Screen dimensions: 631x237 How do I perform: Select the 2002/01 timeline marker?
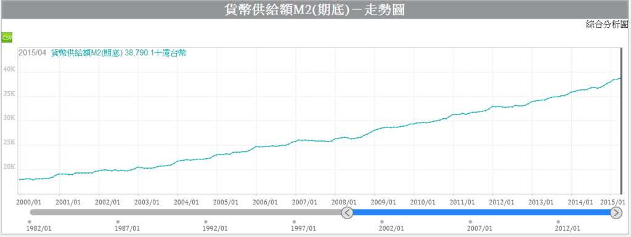(382, 222)
